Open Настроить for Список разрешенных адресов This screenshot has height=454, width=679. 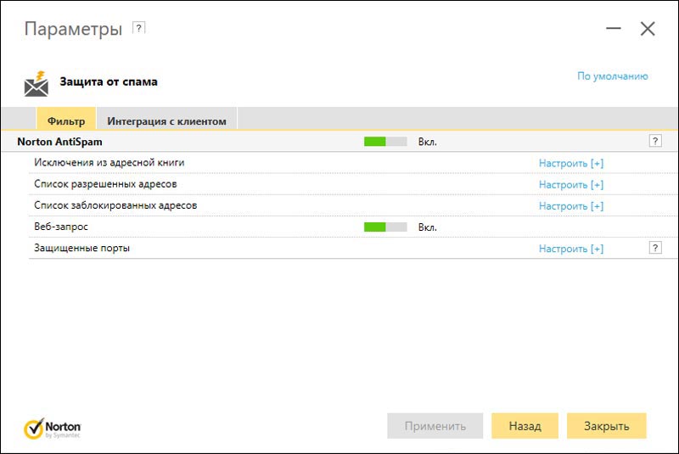[570, 184]
